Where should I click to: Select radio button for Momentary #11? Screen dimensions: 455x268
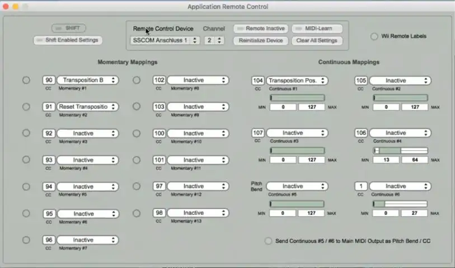(x=137, y=160)
